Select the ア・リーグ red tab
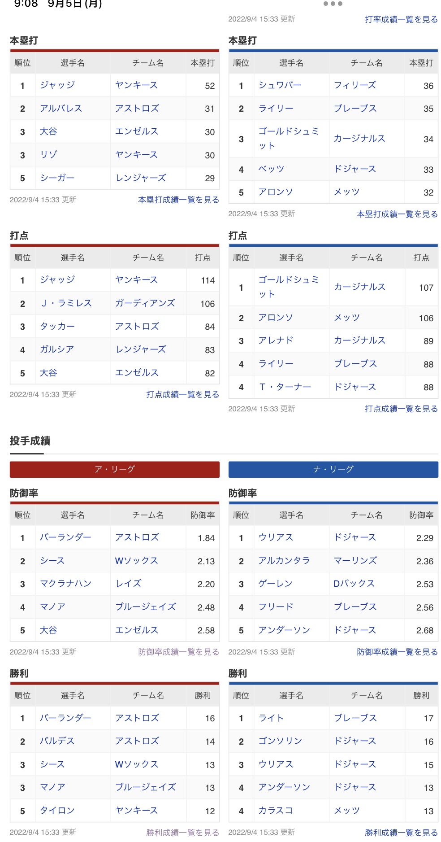The image size is (441, 842). 115,469
